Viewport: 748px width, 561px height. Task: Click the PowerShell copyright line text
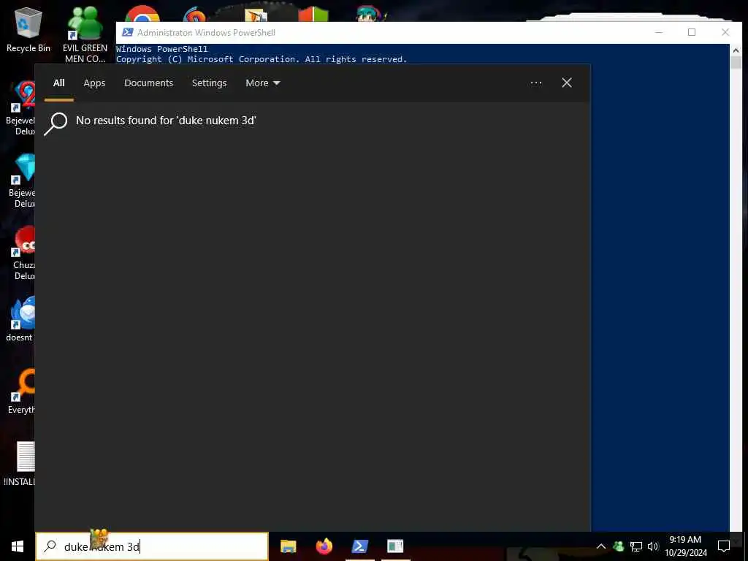[x=262, y=59]
